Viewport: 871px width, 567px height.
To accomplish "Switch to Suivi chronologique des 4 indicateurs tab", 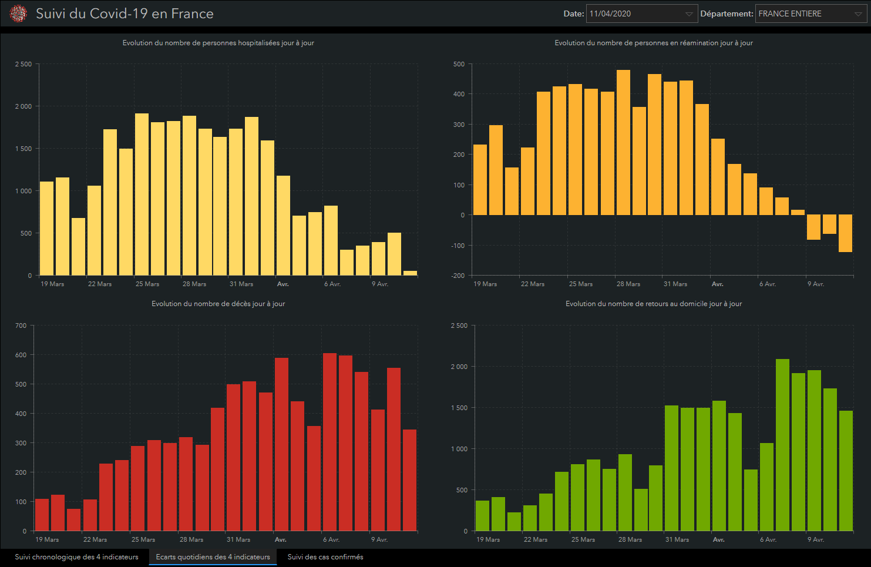I will coord(76,557).
